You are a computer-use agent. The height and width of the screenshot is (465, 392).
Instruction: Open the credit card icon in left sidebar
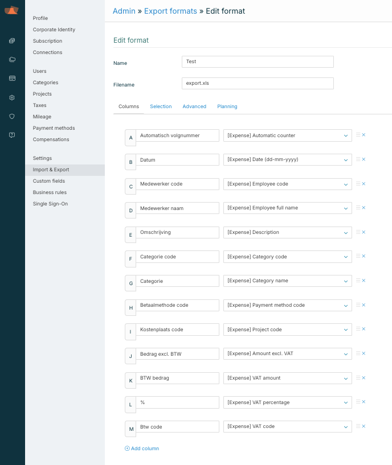coord(12,79)
